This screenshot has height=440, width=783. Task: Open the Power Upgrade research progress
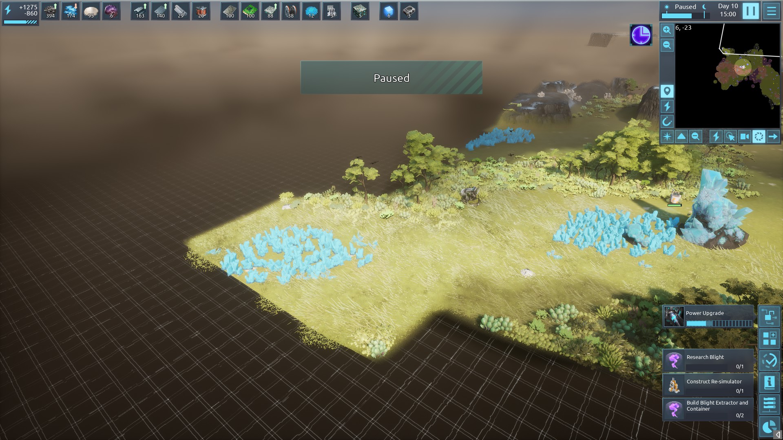(708, 317)
